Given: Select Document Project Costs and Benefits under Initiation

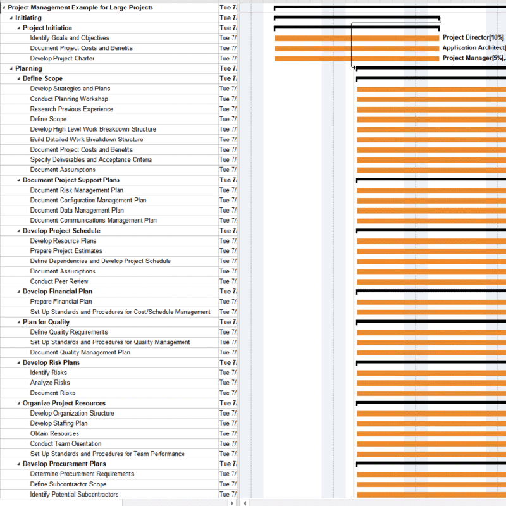Looking at the screenshot, I should click(82, 48).
